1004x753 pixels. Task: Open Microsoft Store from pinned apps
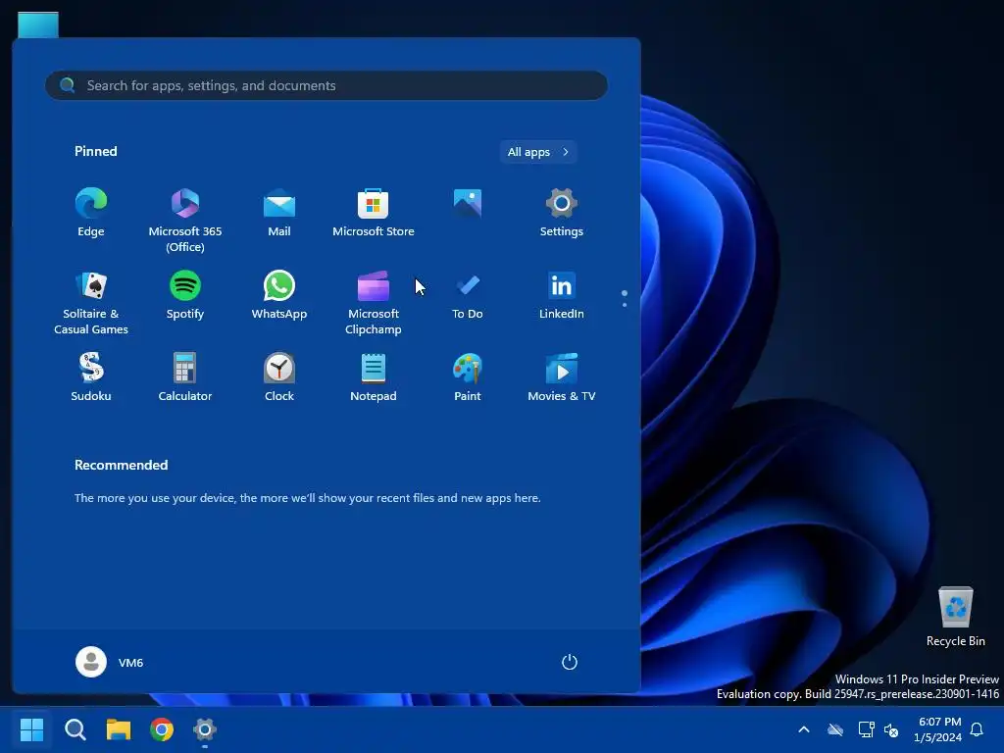[374, 213]
